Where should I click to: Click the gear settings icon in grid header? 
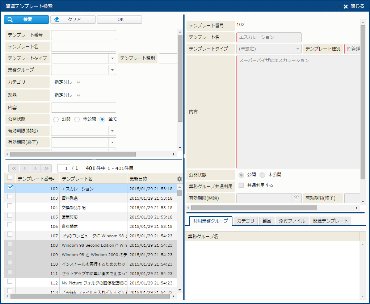(180, 179)
